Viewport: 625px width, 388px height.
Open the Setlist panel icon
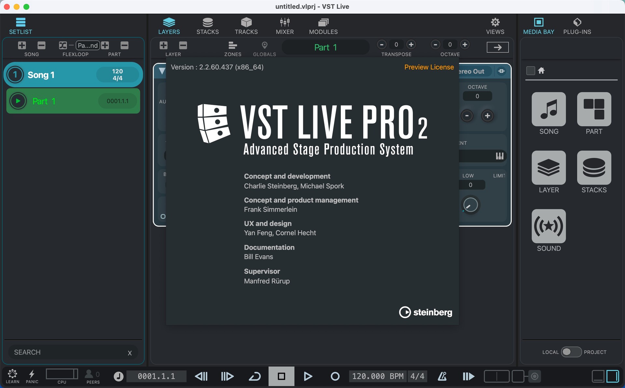click(x=21, y=26)
